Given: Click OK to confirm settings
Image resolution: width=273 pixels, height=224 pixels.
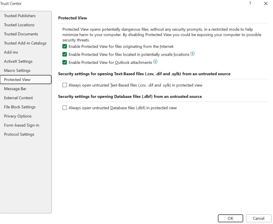Looking at the screenshot, I should click(x=230, y=218).
